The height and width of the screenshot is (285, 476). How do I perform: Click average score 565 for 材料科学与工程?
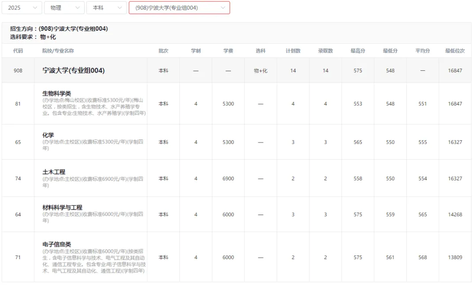pyautogui.click(x=423, y=215)
